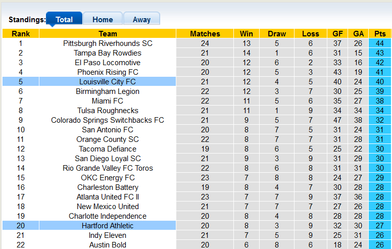Image resolution: width=392 pixels, height=249 pixels.
Task: Open the Indy Eleven team link
Action: (108, 235)
